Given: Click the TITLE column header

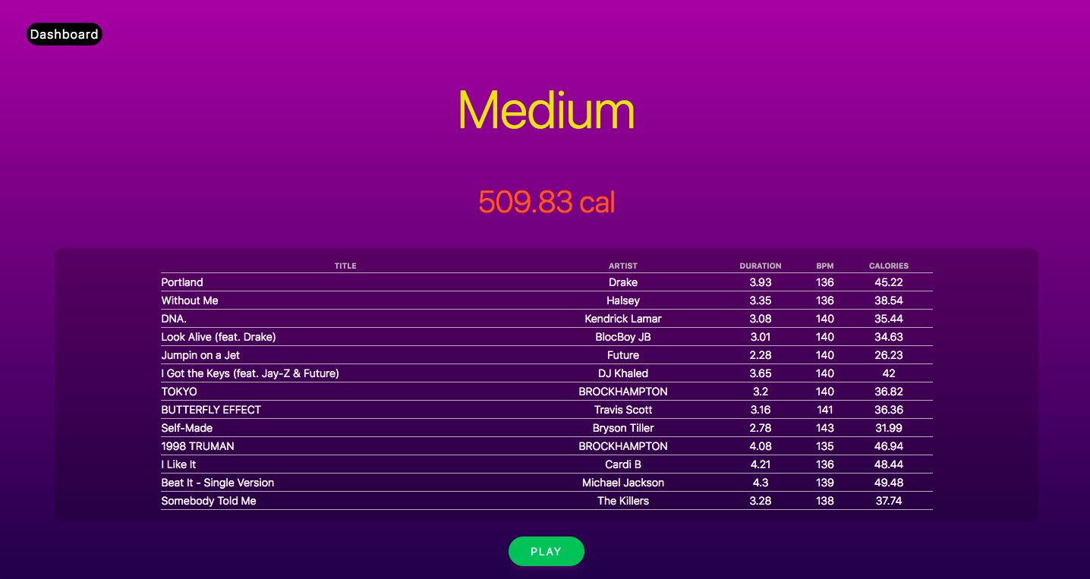Looking at the screenshot, I should [345, 266].
